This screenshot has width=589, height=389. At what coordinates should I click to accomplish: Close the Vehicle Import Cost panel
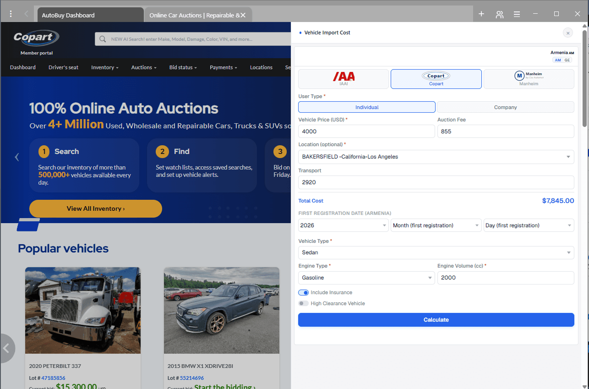[568, 33]
